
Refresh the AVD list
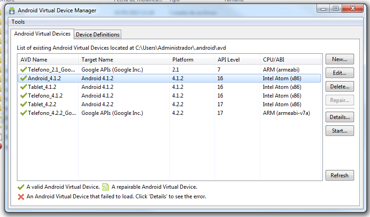pos(339,176)
